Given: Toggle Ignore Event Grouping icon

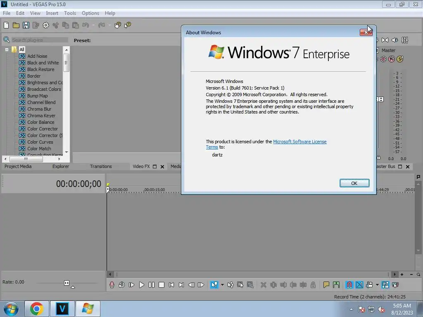Looking at the screenshot, I should click(x=395, y=285).
